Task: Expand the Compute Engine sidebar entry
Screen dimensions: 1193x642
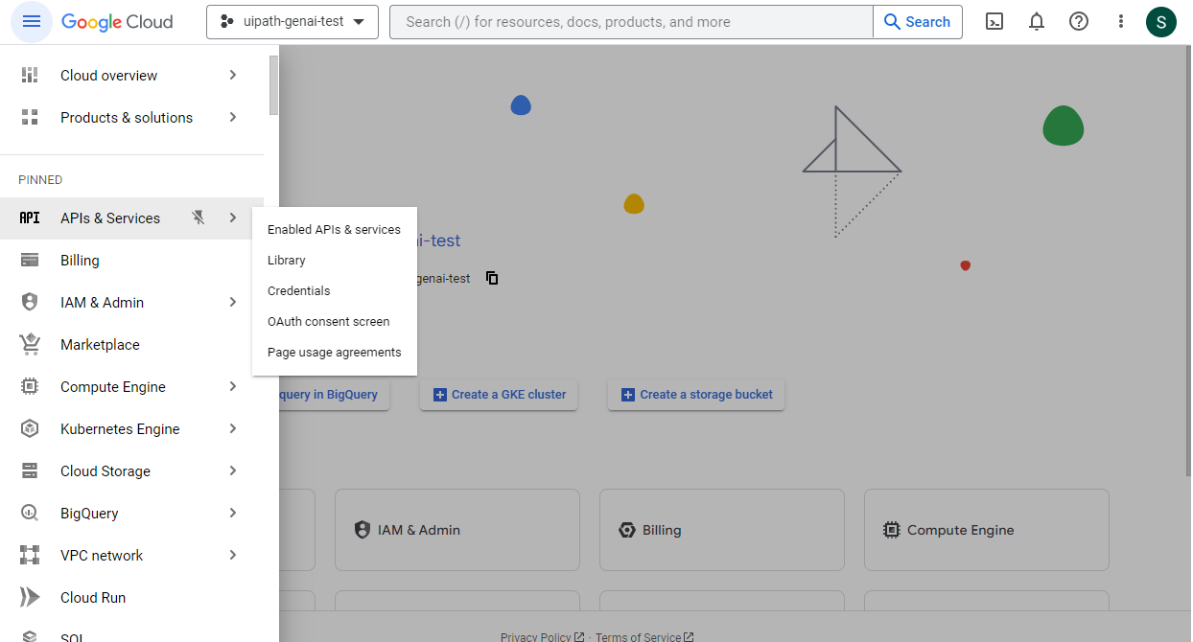Action: 232,386
